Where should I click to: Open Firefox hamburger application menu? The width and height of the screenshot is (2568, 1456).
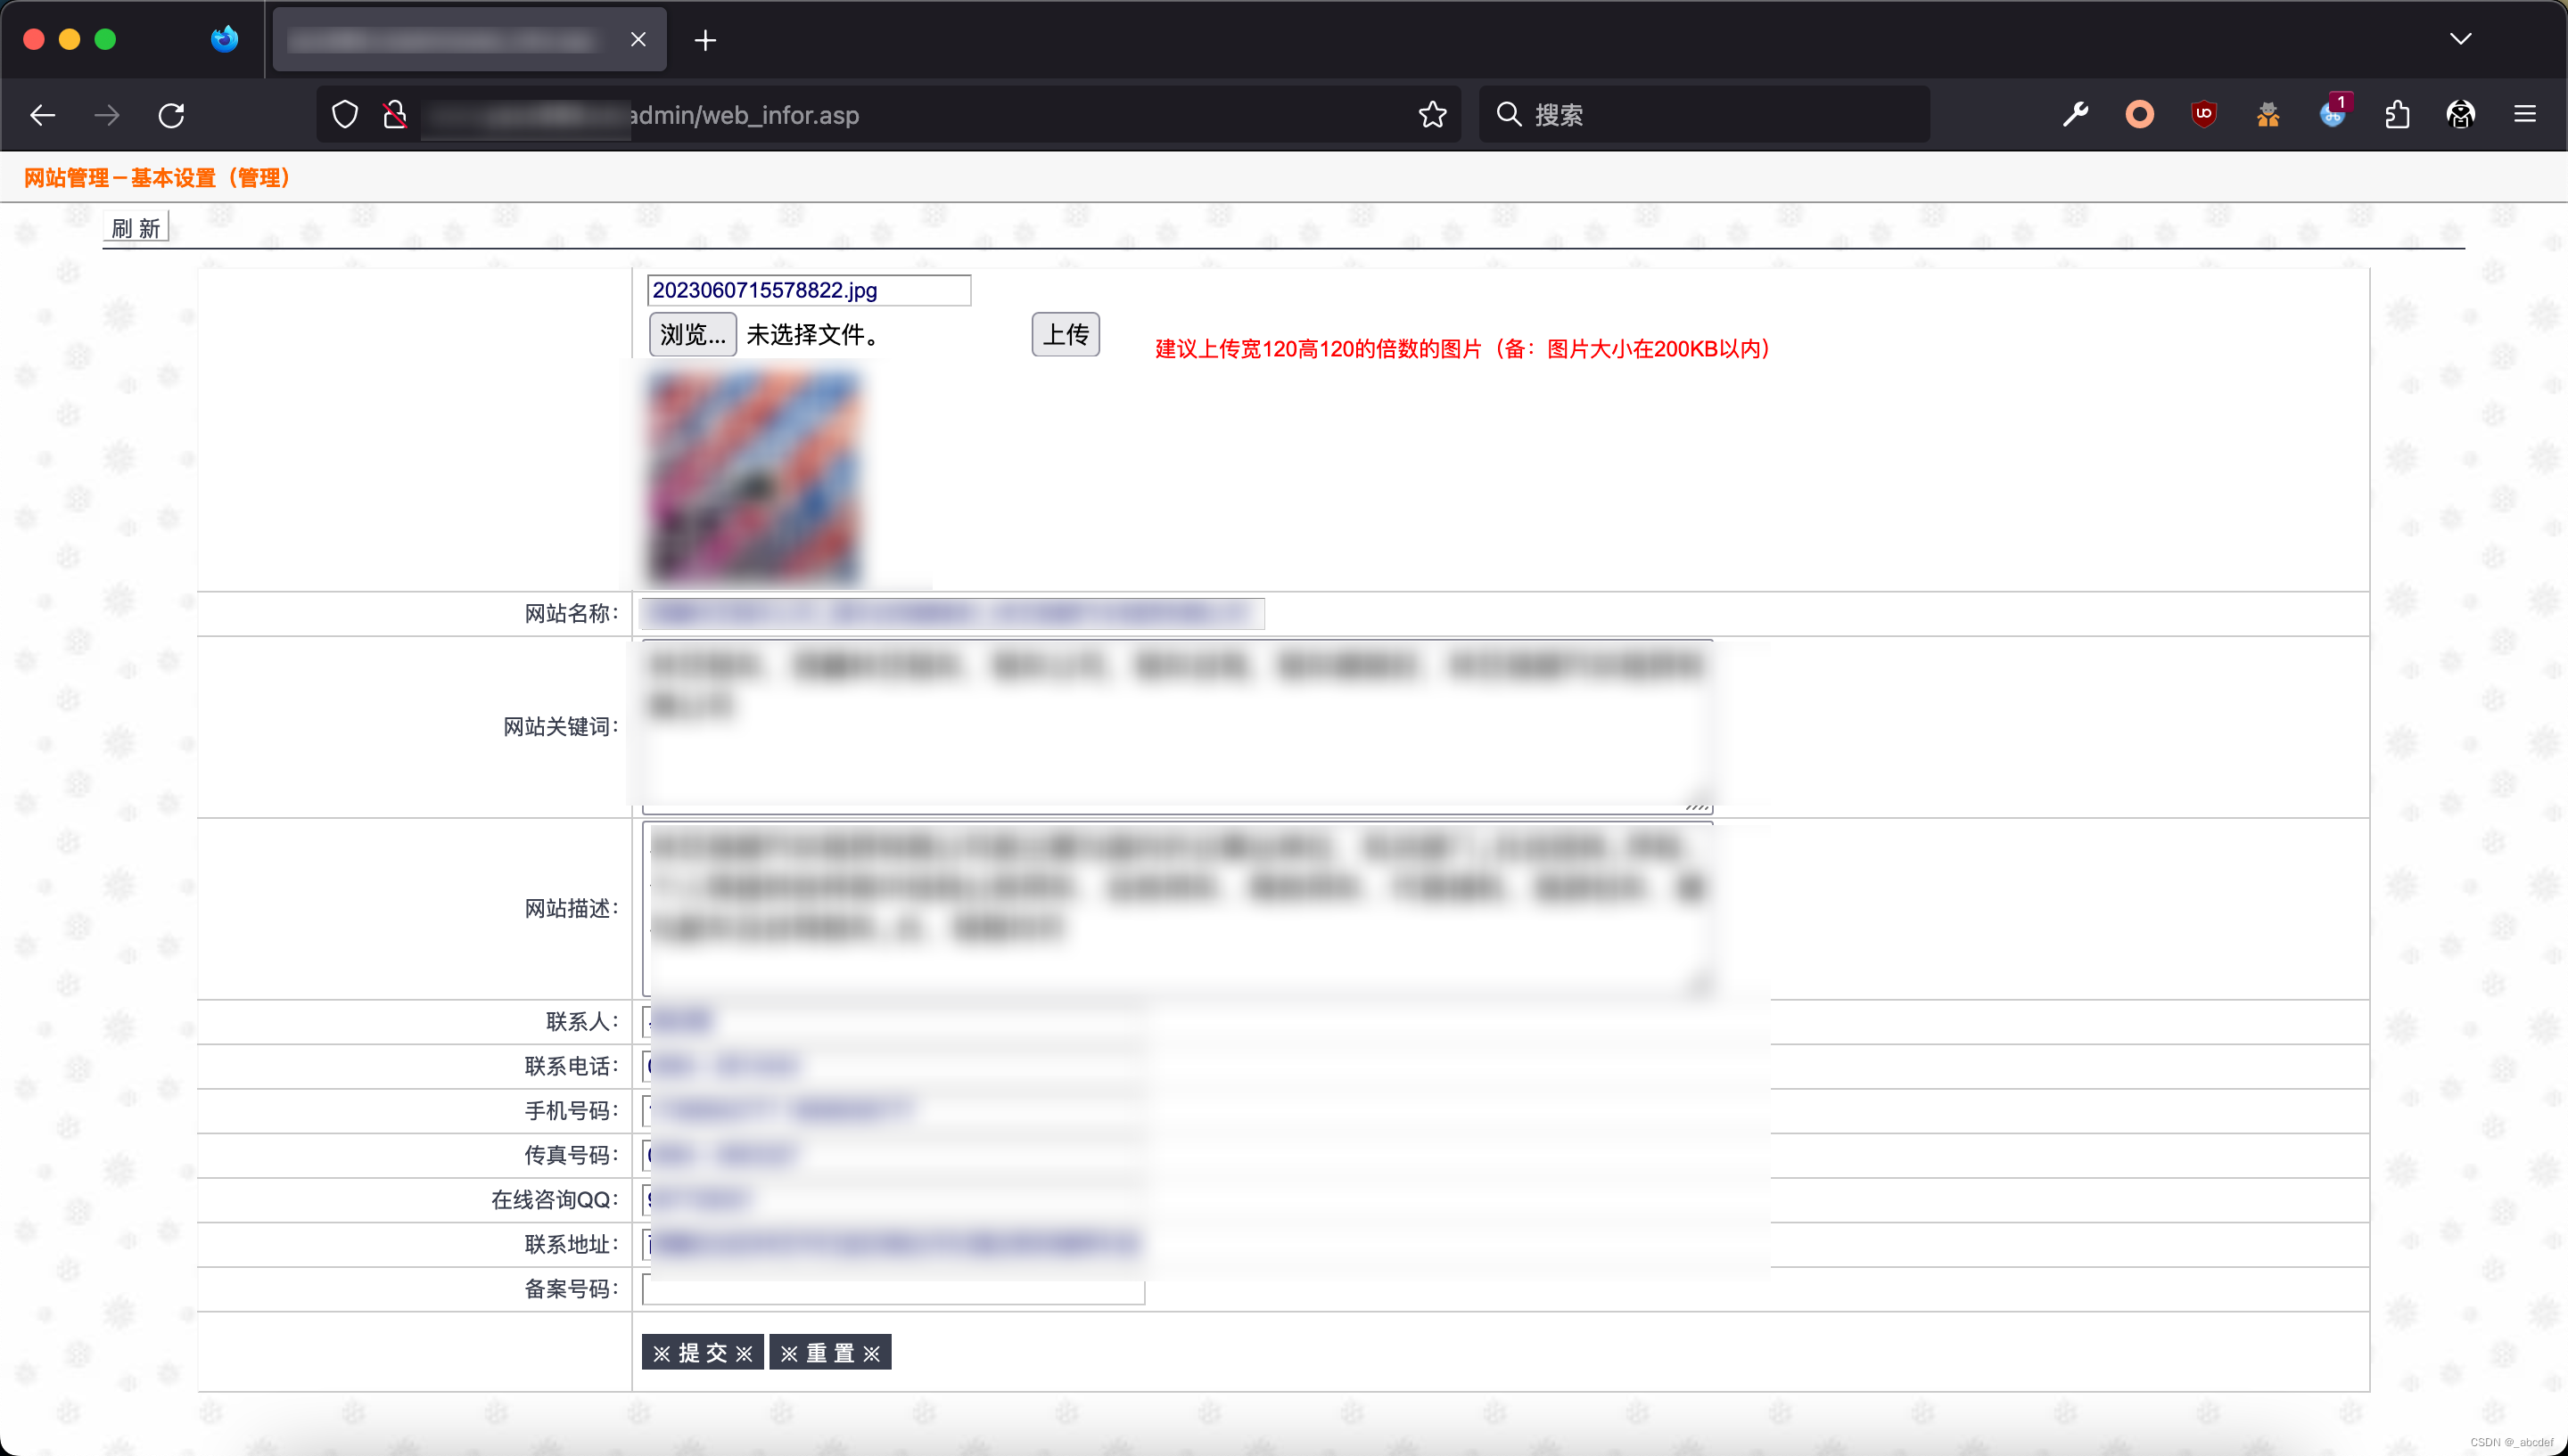click(2525, 115)
